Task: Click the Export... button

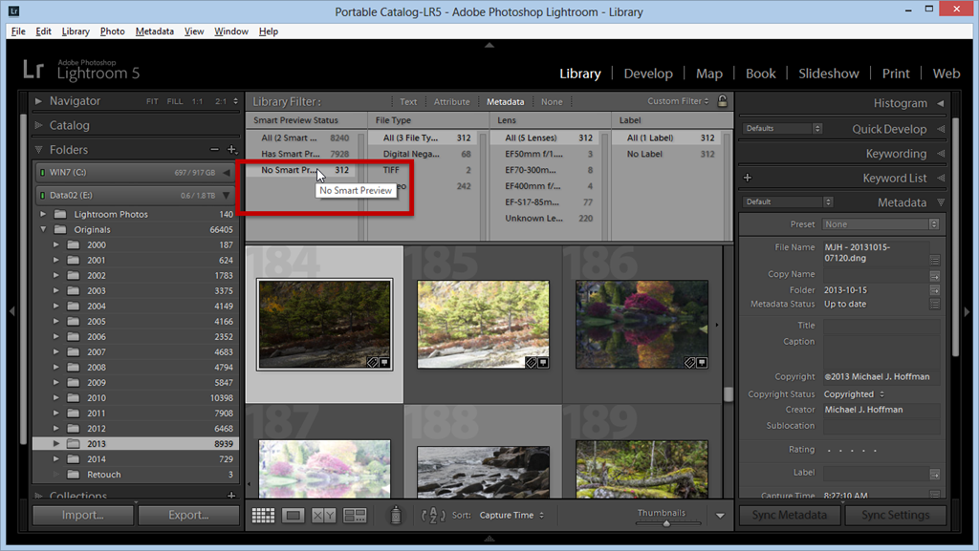Action: tap(188, 515)
